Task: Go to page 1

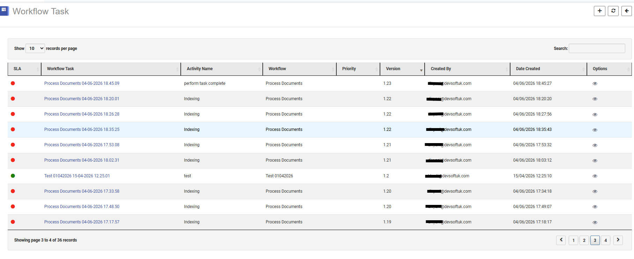Action: [x=573, y=240]
